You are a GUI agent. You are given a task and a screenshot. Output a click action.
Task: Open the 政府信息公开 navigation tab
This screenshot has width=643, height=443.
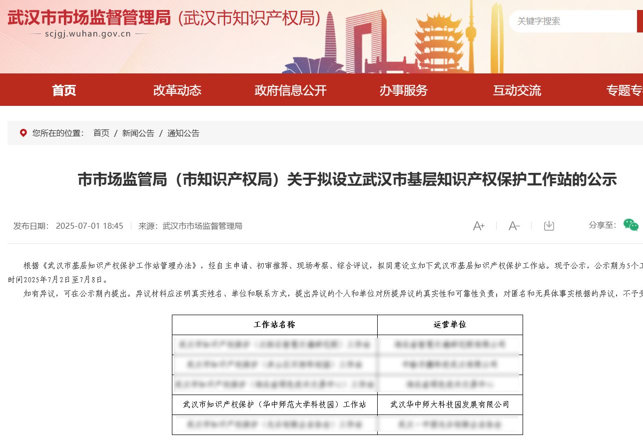pos(290,90)
